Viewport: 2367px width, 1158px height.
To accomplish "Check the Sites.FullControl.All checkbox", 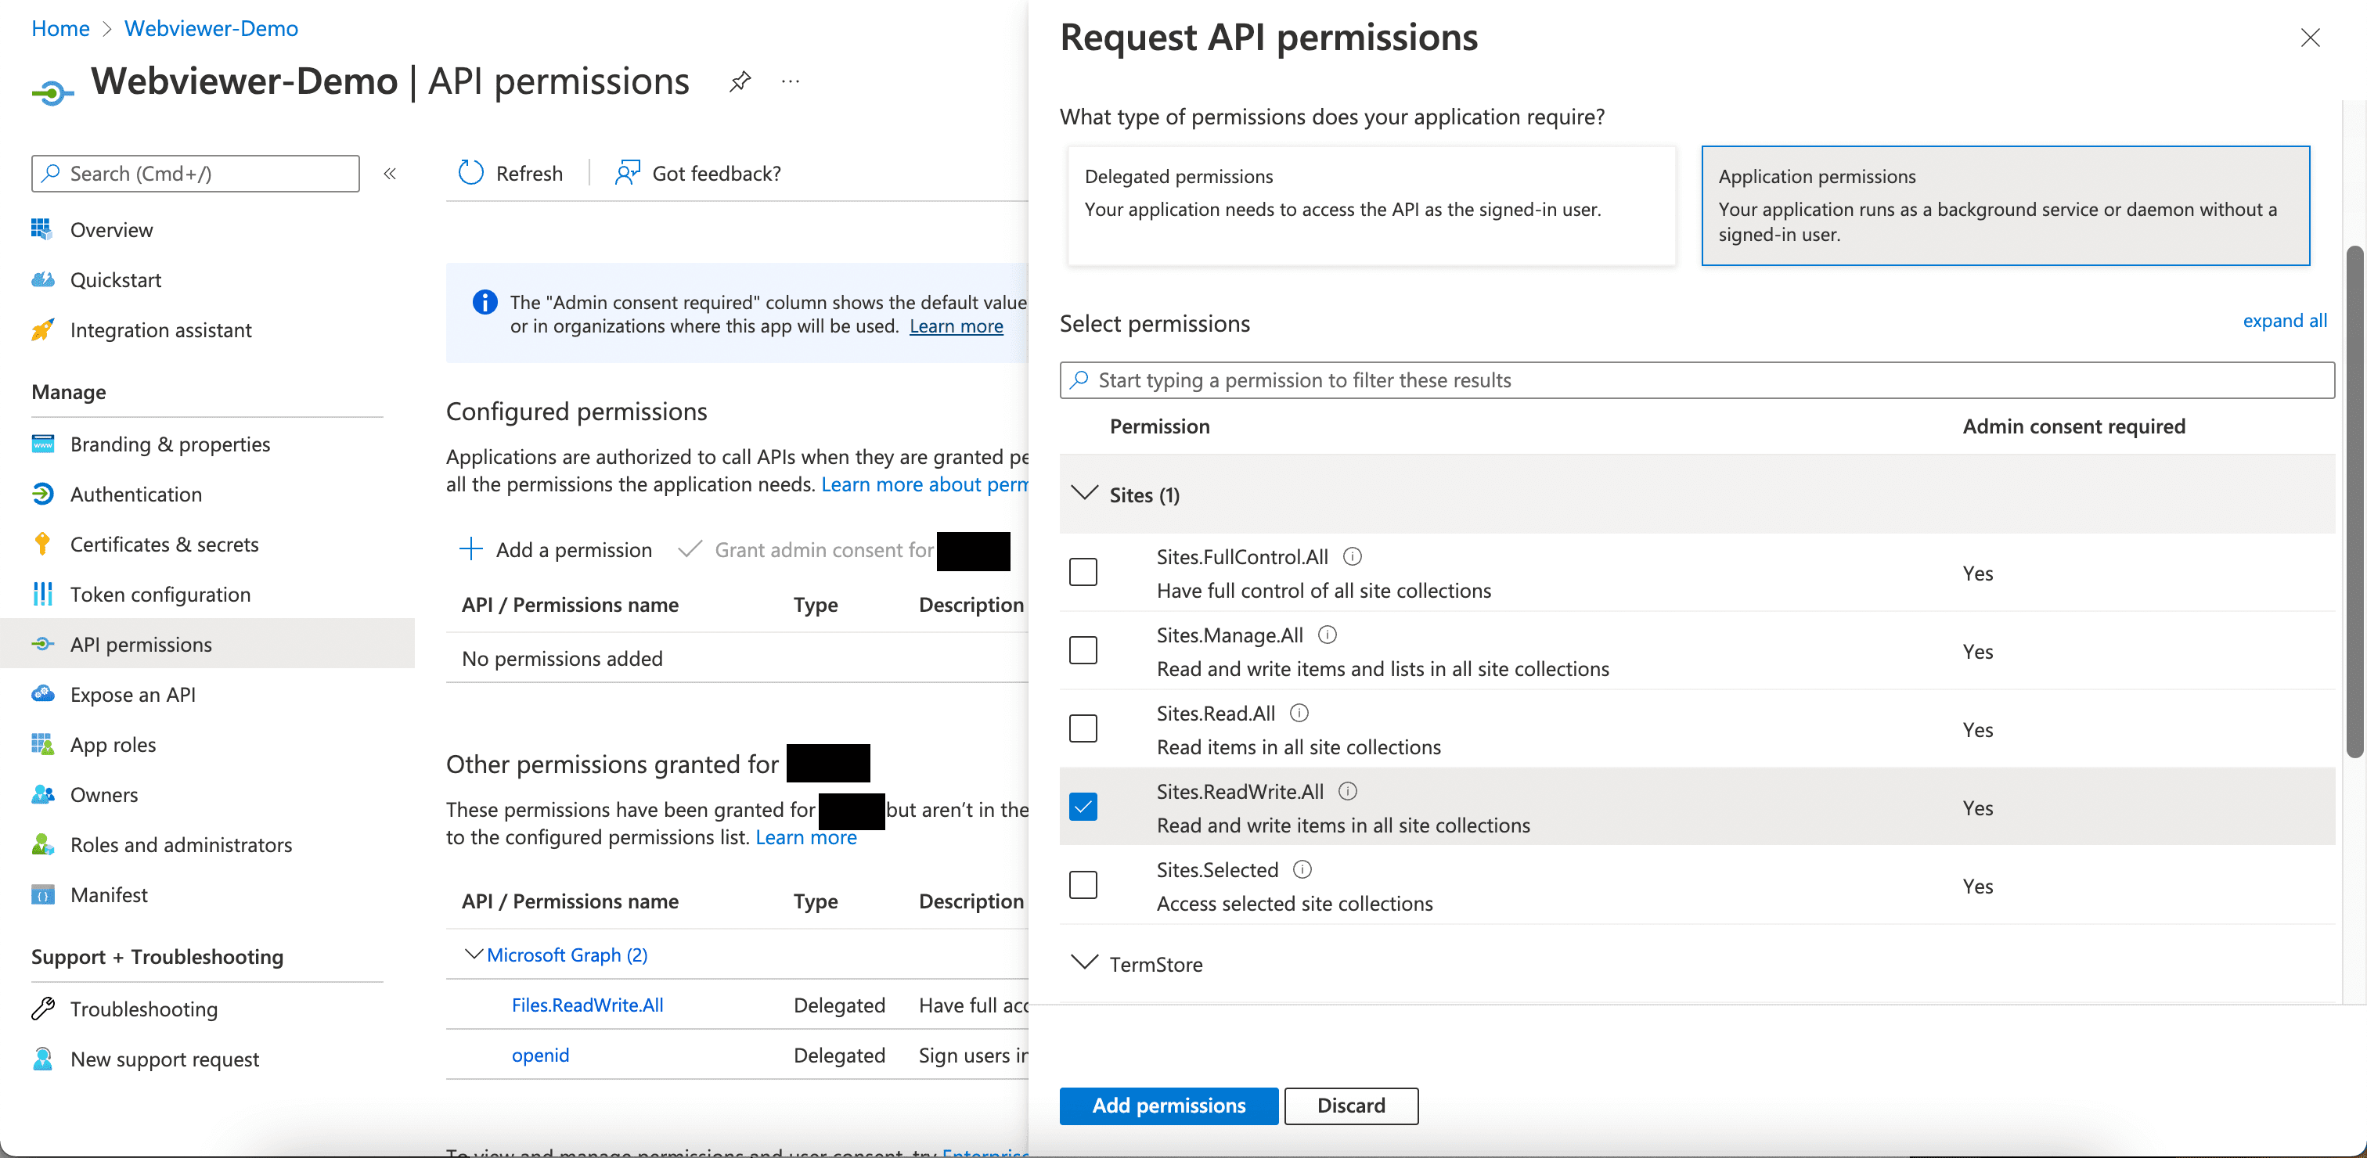I will point(1083,572).
